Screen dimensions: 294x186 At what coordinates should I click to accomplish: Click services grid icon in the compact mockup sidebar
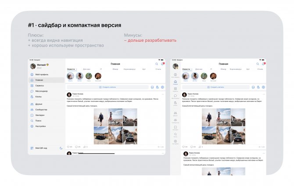pos(176,89)
